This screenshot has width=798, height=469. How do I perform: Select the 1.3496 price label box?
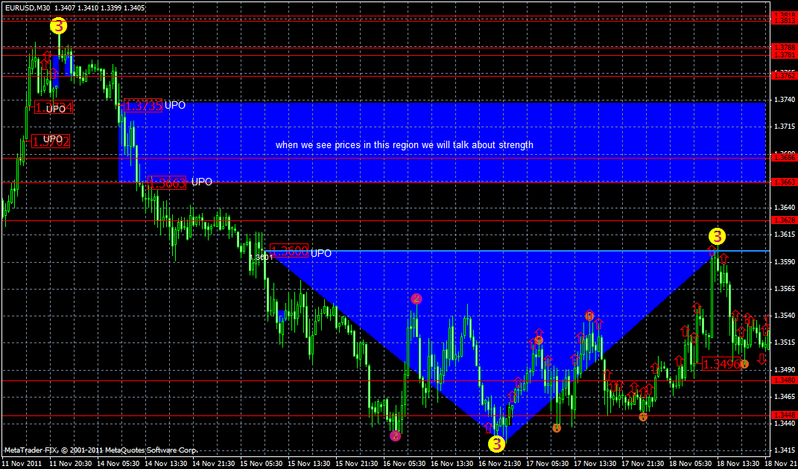721,364
